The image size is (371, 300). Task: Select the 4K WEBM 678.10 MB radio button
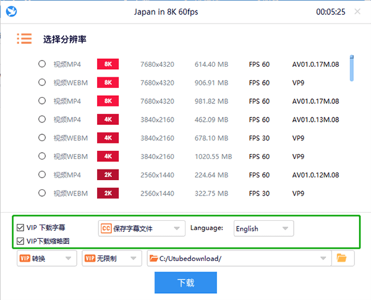[42, 137]
